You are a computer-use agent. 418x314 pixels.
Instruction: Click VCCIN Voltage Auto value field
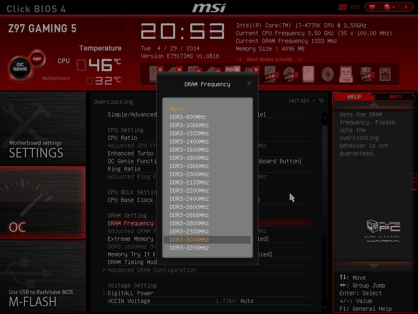point(247,301)
